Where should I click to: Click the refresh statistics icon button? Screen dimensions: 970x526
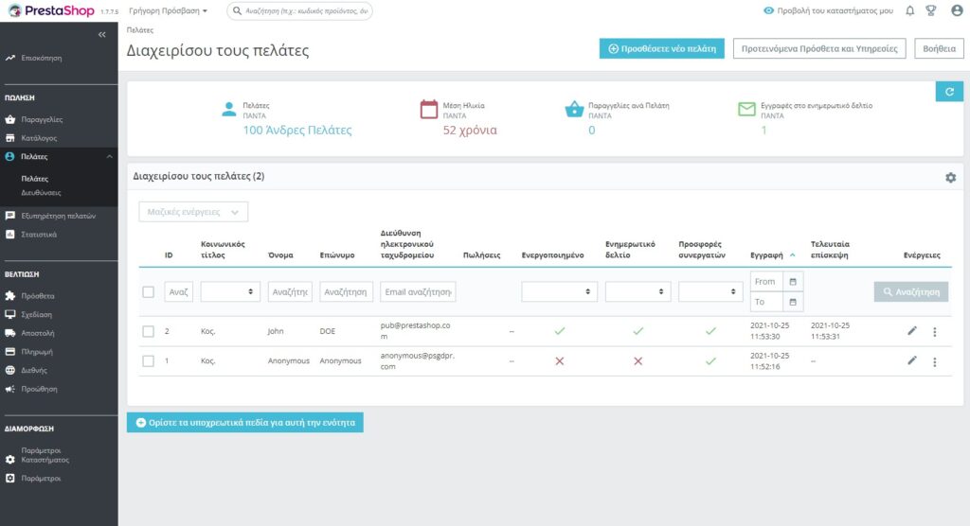[x=949, y=91]
